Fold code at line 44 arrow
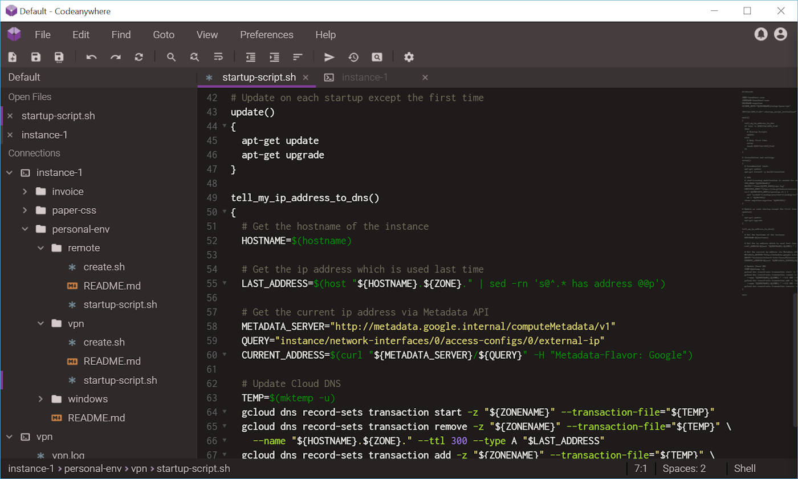This screenshot has height=479, width=798. 224,127
